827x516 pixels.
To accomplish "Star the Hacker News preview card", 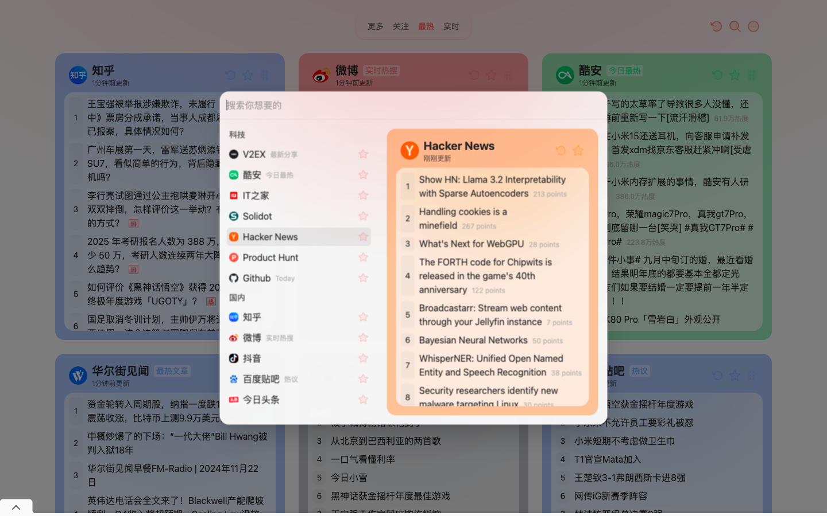I will tap(578, 150).
